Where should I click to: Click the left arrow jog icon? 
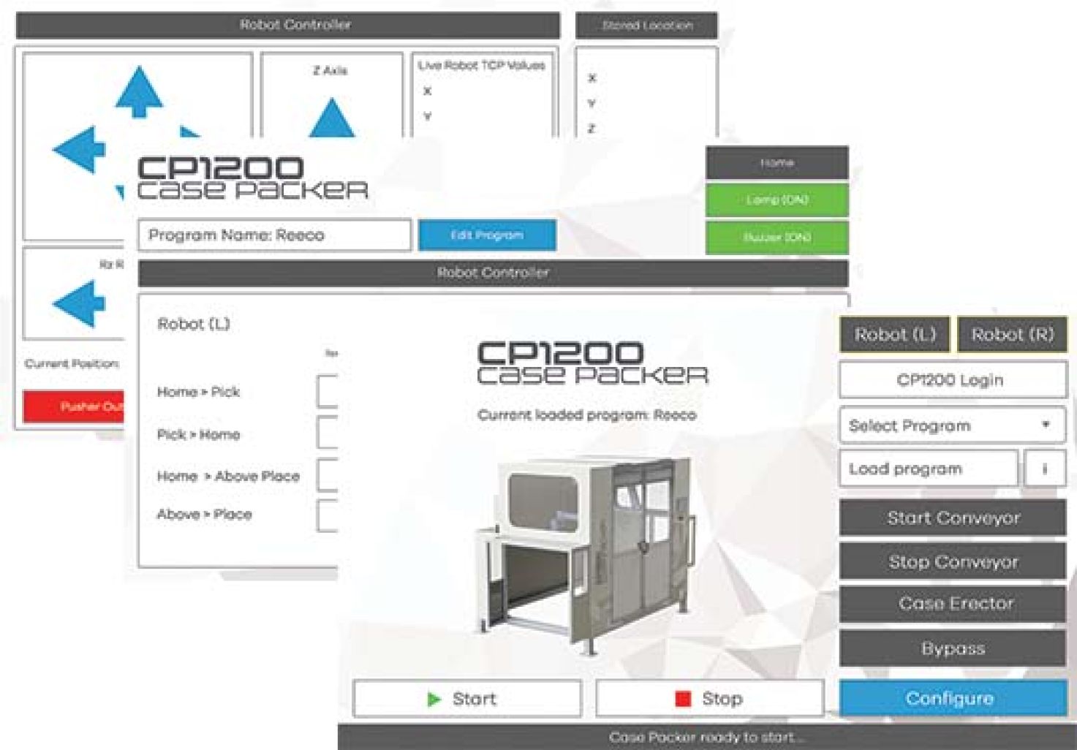[x=79, y=150]
